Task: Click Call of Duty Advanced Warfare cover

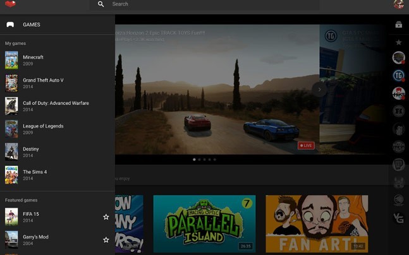Action: tap(11, 106)
